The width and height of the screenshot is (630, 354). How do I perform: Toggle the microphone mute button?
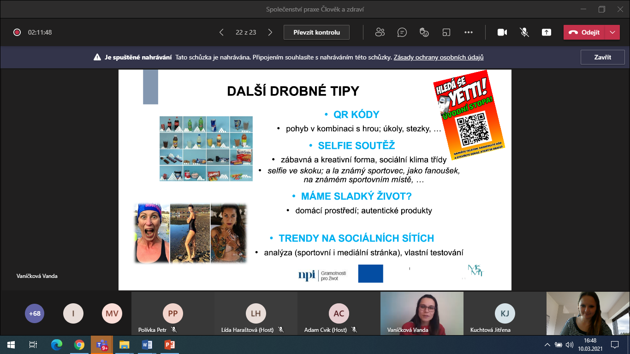524,32
